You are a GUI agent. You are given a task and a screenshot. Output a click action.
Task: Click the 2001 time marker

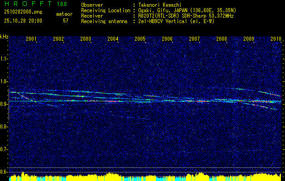(31, 38)
